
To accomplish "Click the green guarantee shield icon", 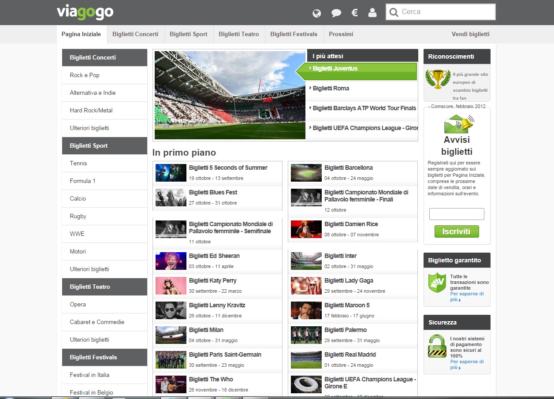I will 437,283.
